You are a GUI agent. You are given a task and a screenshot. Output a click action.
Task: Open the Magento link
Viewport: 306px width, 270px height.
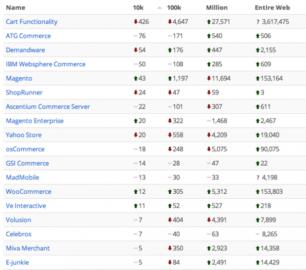[x=19, y=78]
